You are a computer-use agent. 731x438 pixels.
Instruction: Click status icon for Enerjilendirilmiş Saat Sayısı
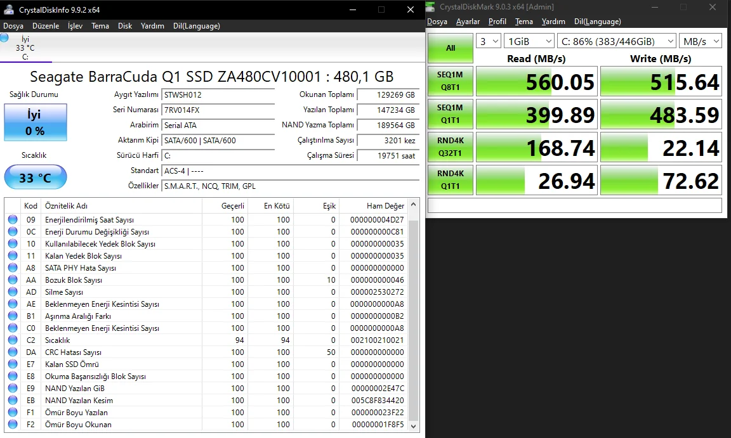(13, 220)
